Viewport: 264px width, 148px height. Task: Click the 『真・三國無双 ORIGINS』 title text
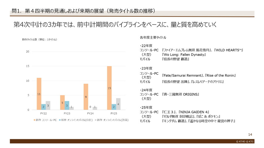pos(180,94)
